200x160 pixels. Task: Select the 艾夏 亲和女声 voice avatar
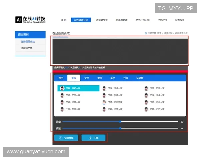point(62,88)
